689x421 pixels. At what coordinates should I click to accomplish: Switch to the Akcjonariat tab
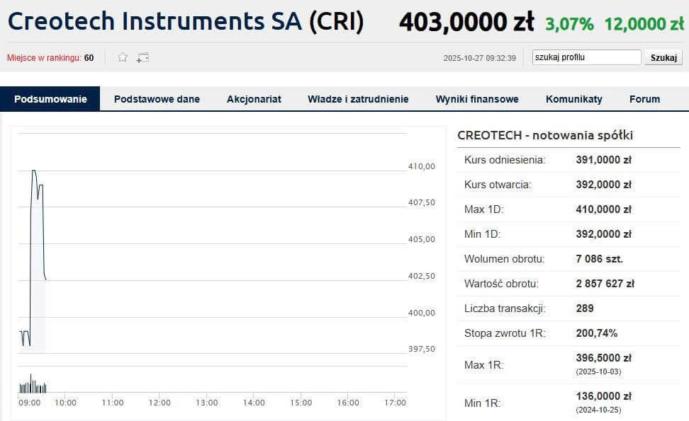click(x=254, y=99)
